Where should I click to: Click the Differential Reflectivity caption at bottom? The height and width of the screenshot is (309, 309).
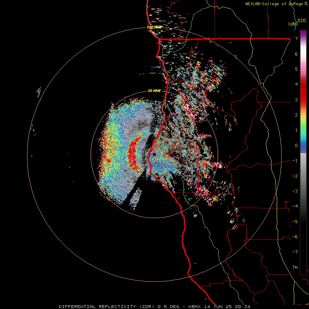coord(154,307)
